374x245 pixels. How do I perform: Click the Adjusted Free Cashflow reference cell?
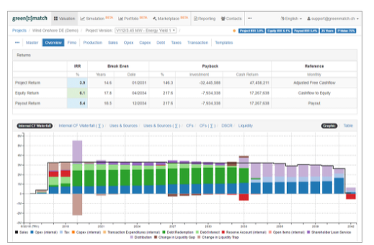pyautogui.click(x=314, y=83)
